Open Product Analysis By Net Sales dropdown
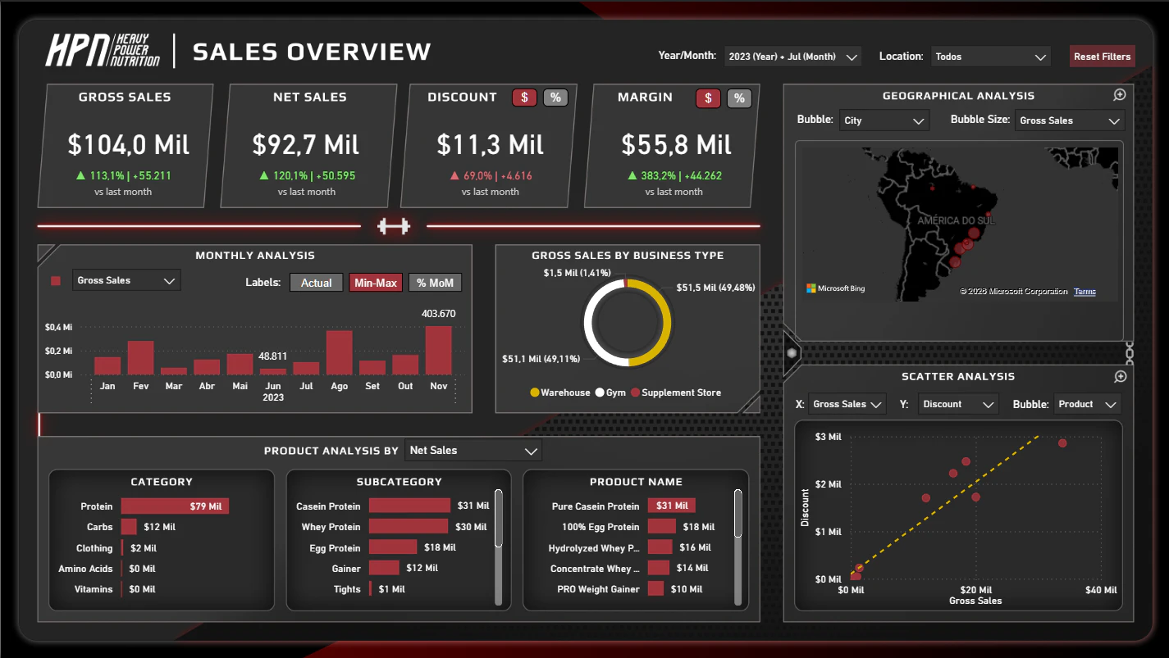The height and width of the screenshot is (658, 1169). [x=473, y=450]
